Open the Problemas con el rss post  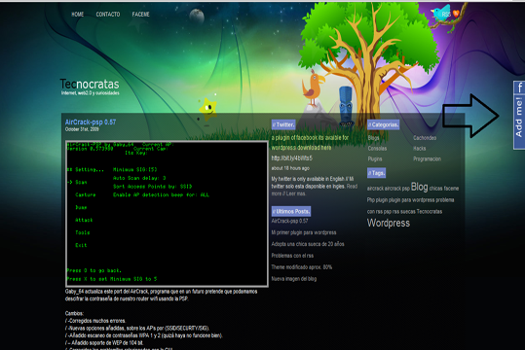pos(292,256)
